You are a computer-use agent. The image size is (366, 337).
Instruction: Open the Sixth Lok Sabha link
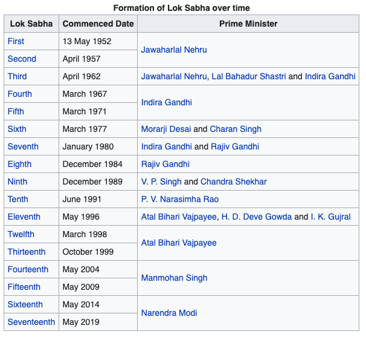(17, 129)
